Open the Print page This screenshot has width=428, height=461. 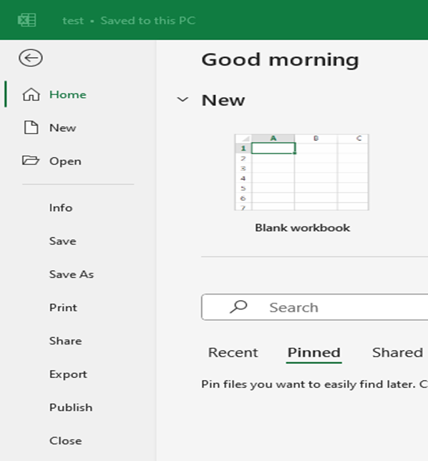pos(63,307)
